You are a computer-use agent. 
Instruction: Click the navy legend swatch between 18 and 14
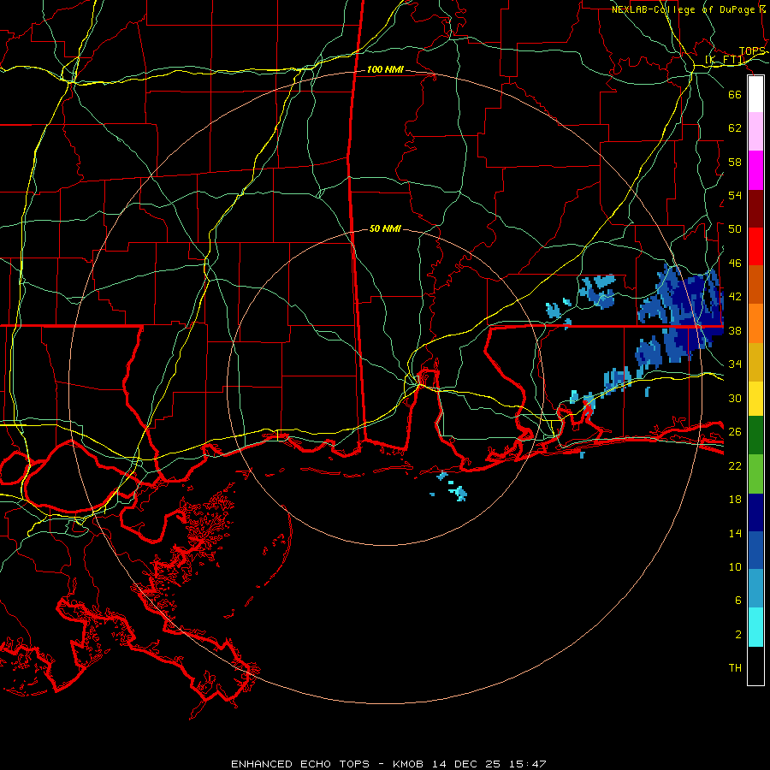point(755,512)
